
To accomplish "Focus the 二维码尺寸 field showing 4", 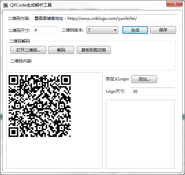I will [45, 30].
